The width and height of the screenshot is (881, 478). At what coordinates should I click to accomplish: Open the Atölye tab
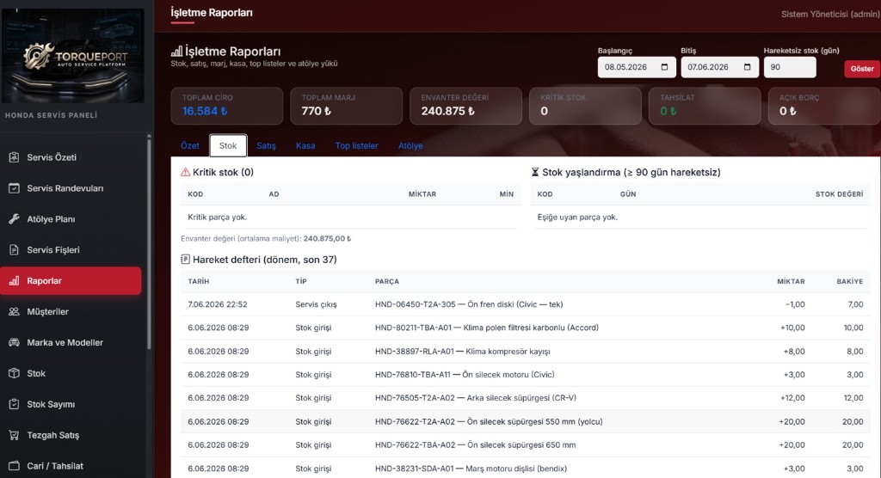tap(410, 145)
